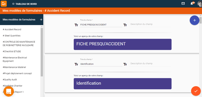Click first Description du champ input
The height and width of the screenshot is (97, 202).
click(150, 24)
